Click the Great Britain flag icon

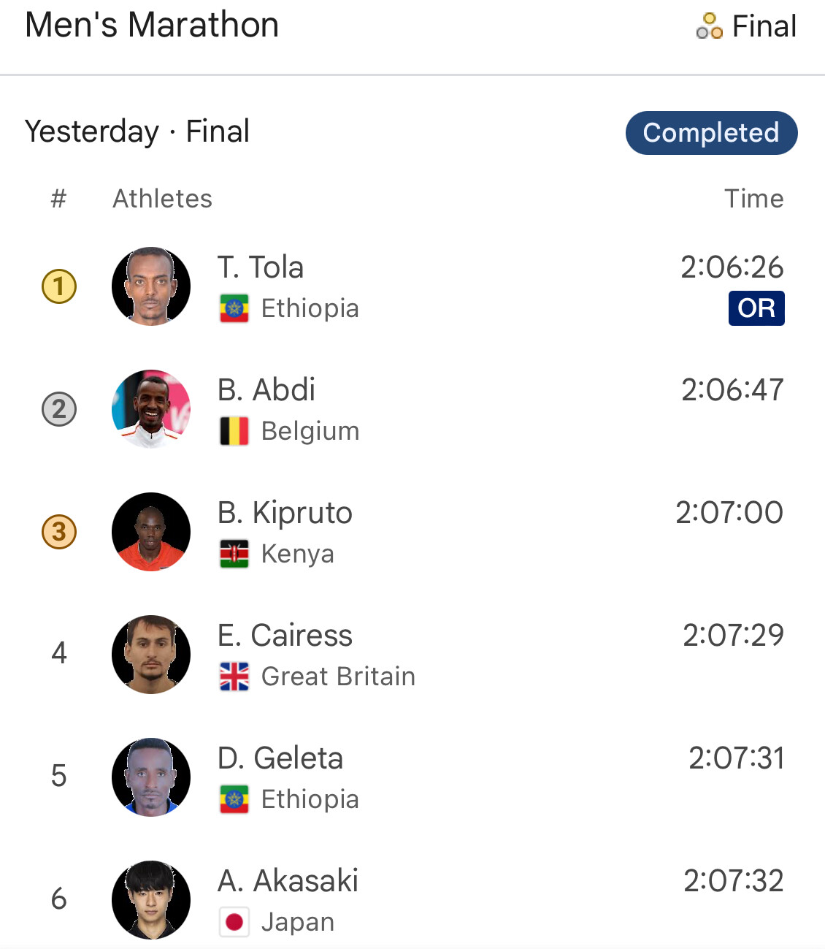pos(234,677)
